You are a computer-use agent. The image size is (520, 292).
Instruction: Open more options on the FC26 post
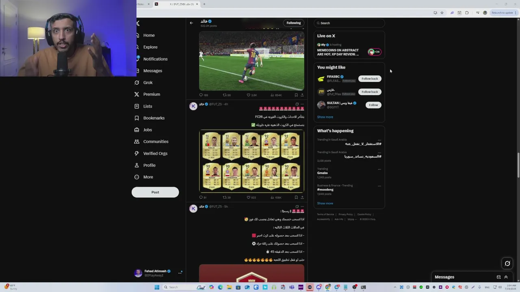click(x=302, y=104)
